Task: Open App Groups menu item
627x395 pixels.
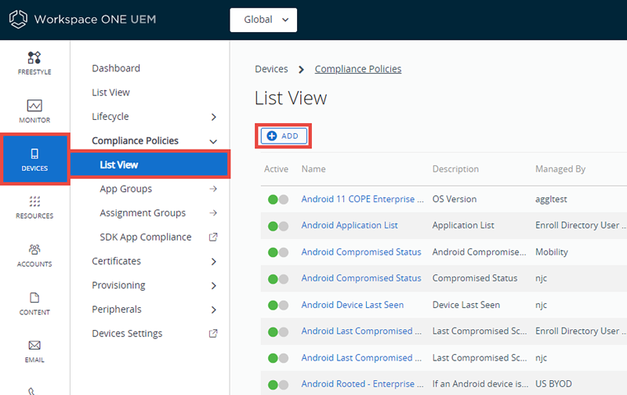Action: 126,189
